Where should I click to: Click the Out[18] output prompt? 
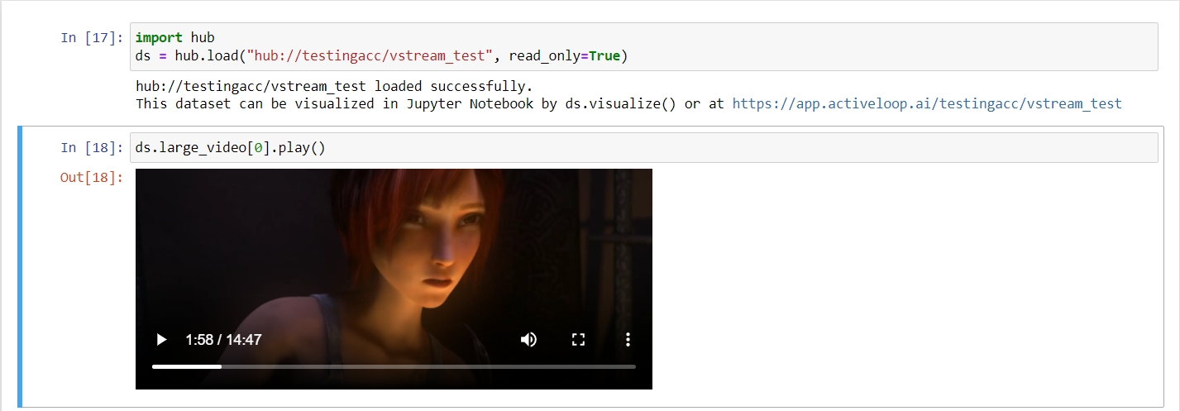[92, 177]
